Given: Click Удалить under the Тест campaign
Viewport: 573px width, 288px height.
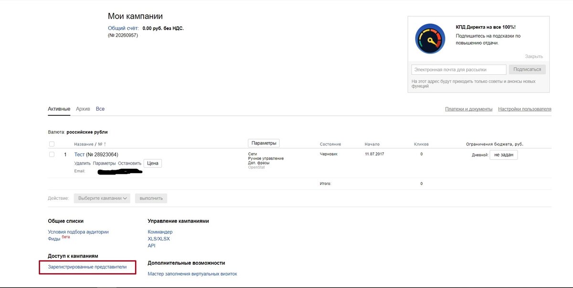Looking at the screenshot, I should click(x=82, y=164).
